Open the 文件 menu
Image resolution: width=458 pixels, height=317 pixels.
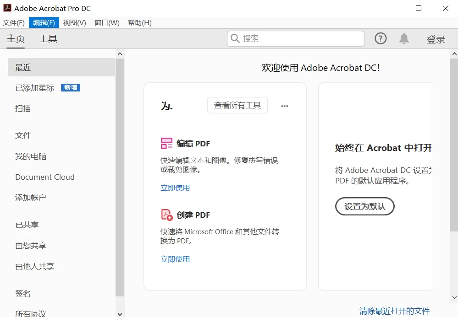(x=13, y=22)
